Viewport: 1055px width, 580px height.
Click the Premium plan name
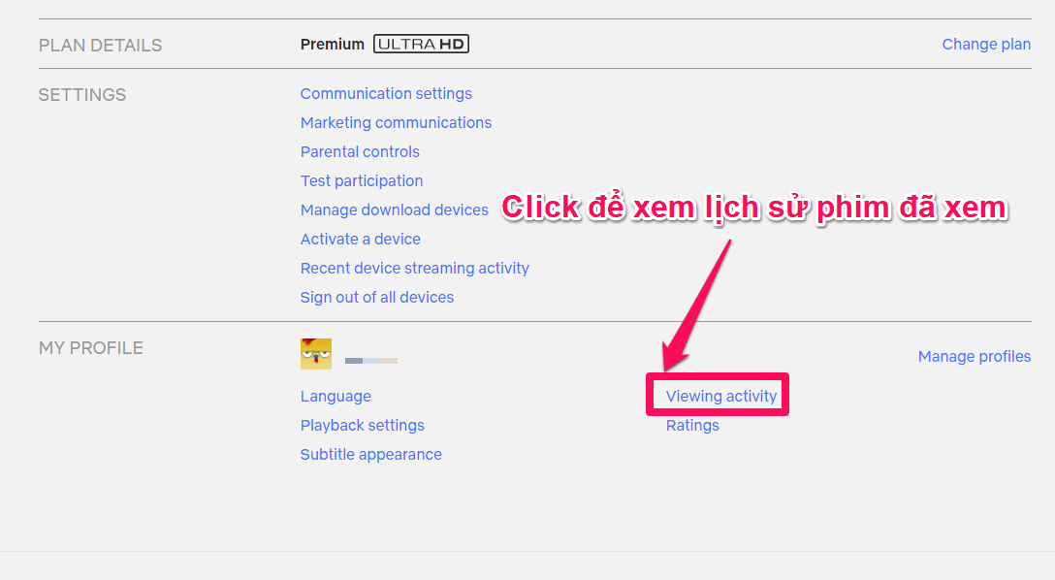[x=332, y=45]
